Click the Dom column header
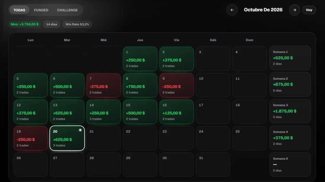The width and height of the screenshot is (325, 182). (249, 40)
